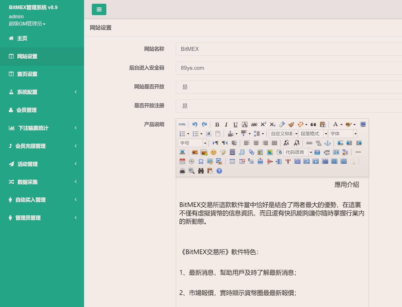The image size is (402, 307).
Task: Undo the last edit in the editor
Action: click(195, 124)
